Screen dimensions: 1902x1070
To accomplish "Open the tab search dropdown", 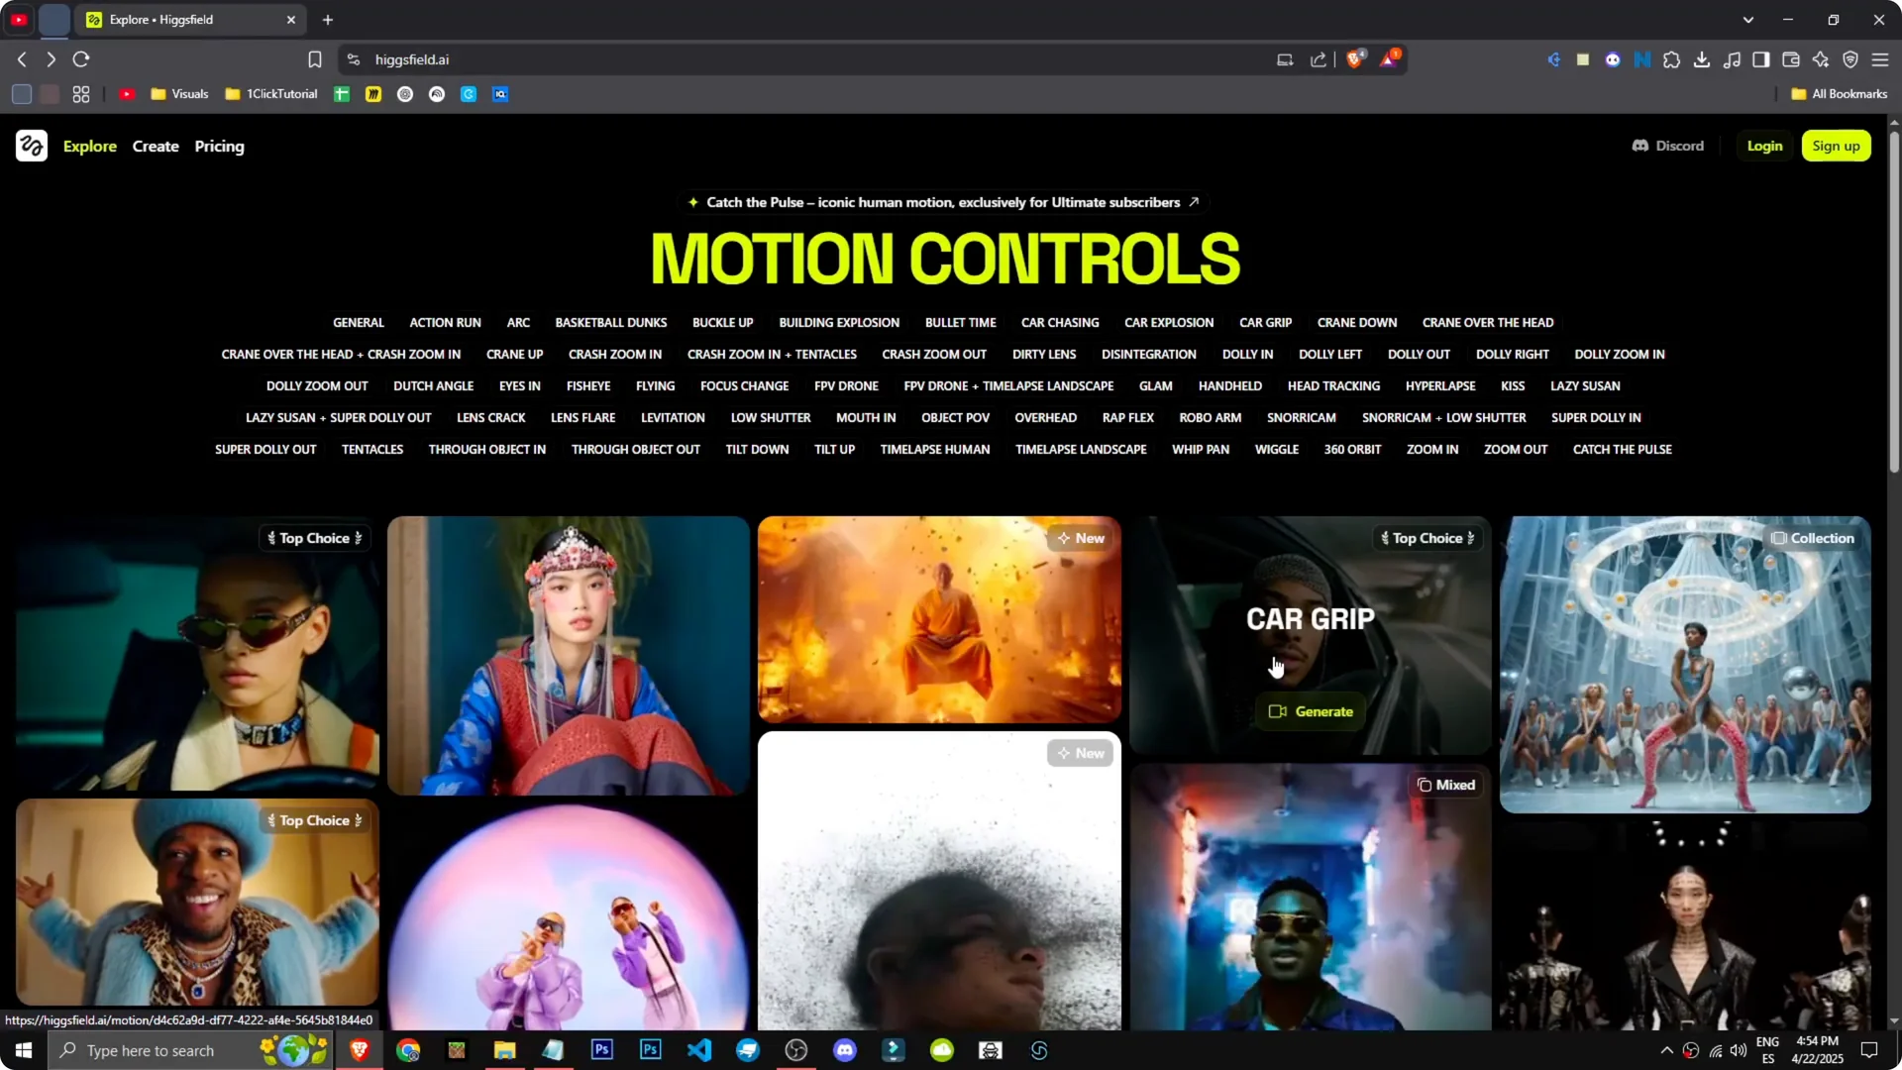I will click(x=1749, y=19).
